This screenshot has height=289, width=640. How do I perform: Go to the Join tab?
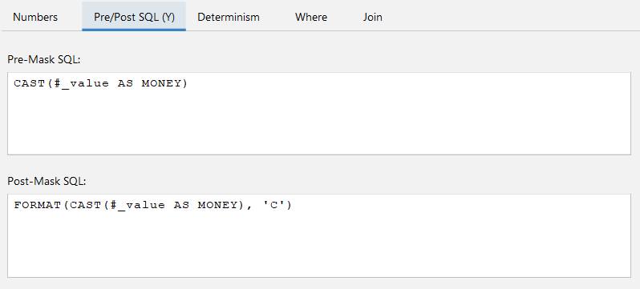click(x=373, y=17)
